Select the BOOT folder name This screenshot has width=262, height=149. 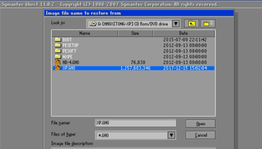67,40
